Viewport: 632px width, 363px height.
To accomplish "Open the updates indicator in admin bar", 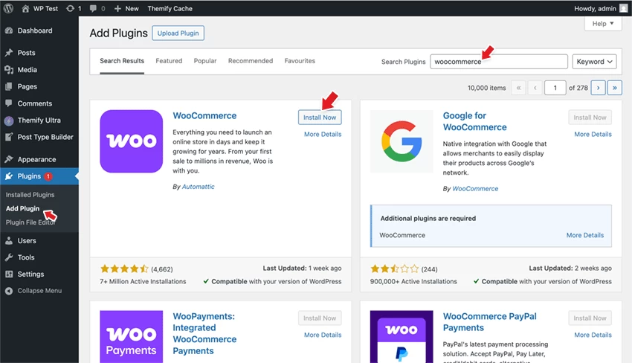I will click(x=74, y=8).
